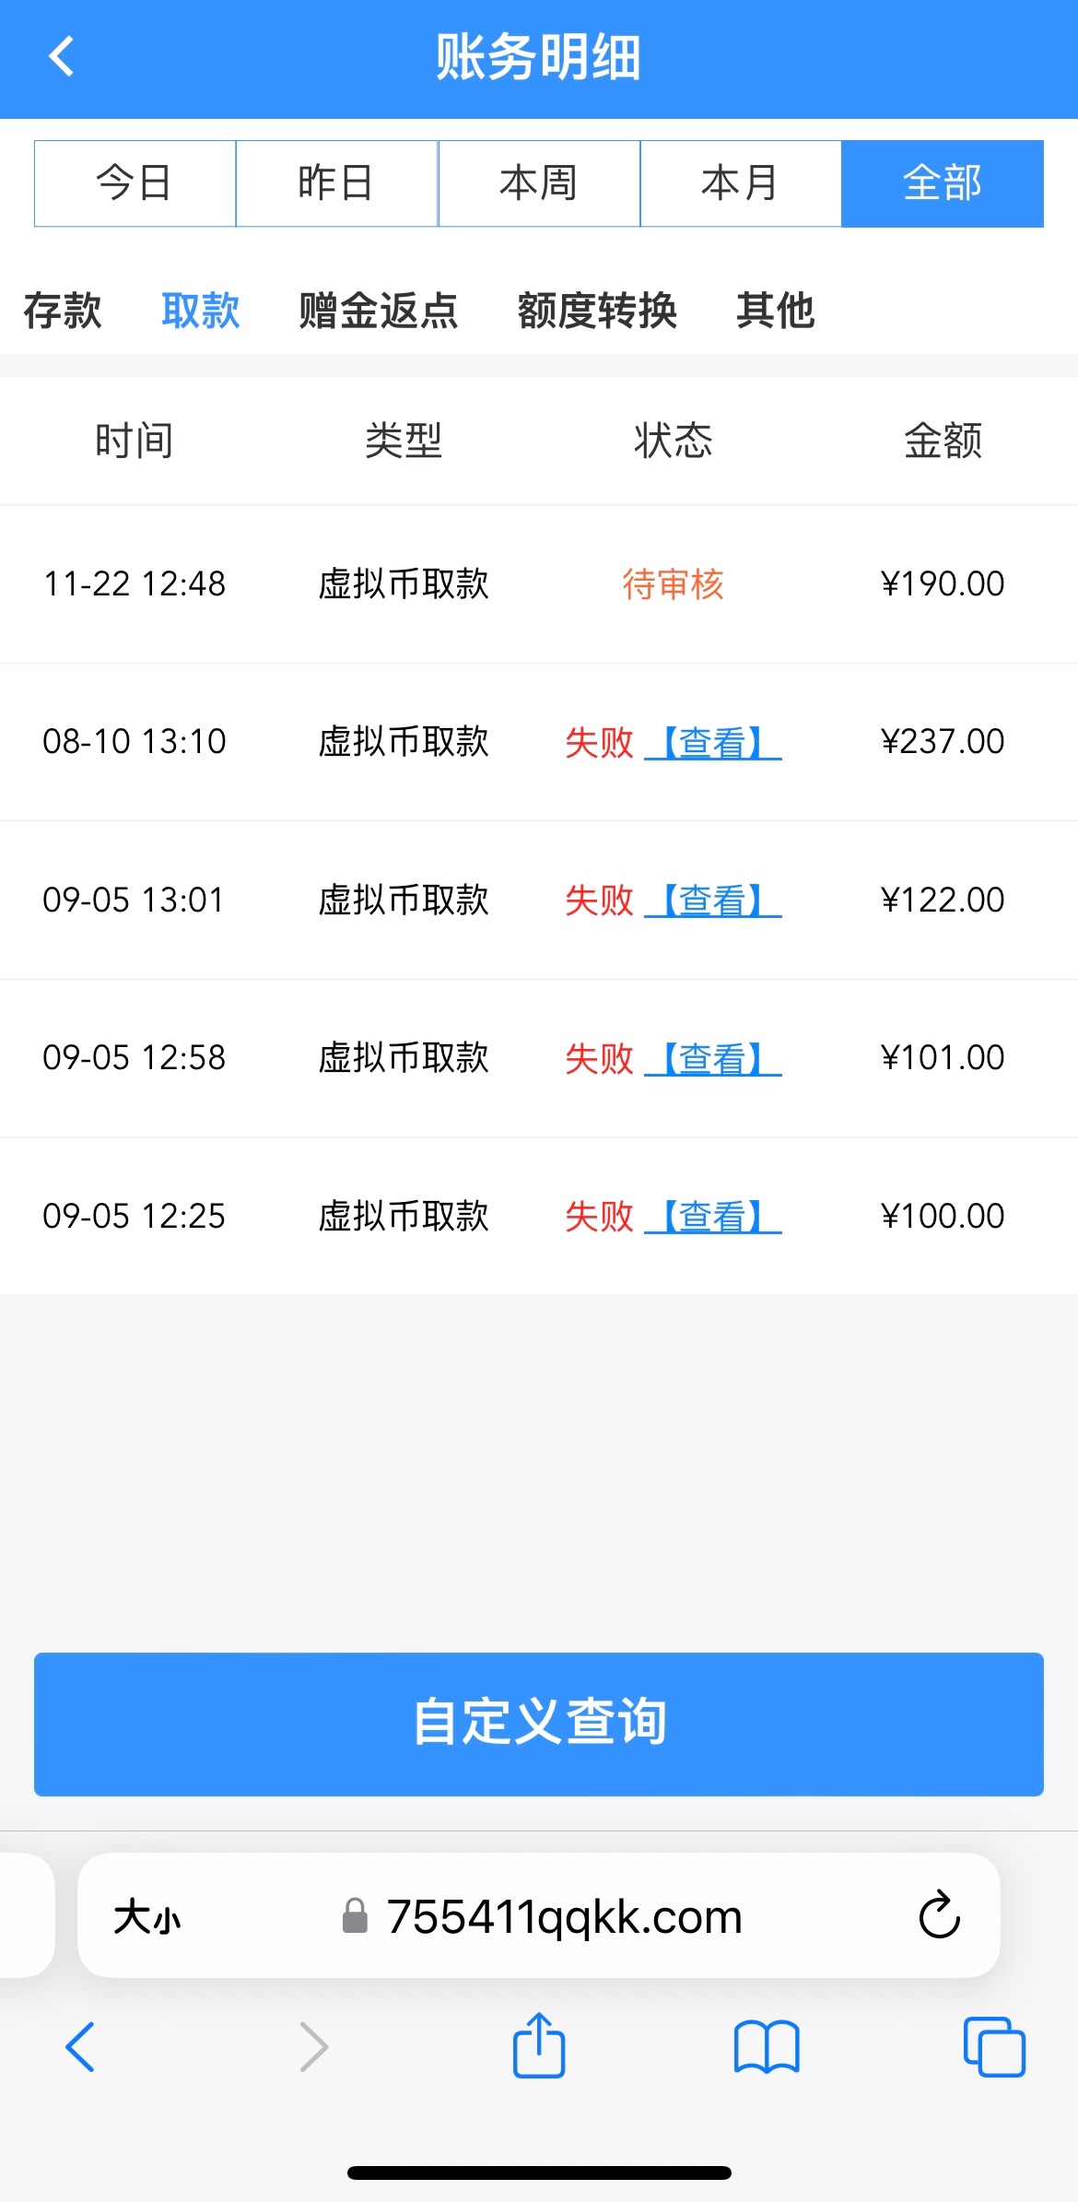The width and height of the screenshot is (1078, 2202).
Task: Open the 赠金返点 category
Action: pos(378,311)
